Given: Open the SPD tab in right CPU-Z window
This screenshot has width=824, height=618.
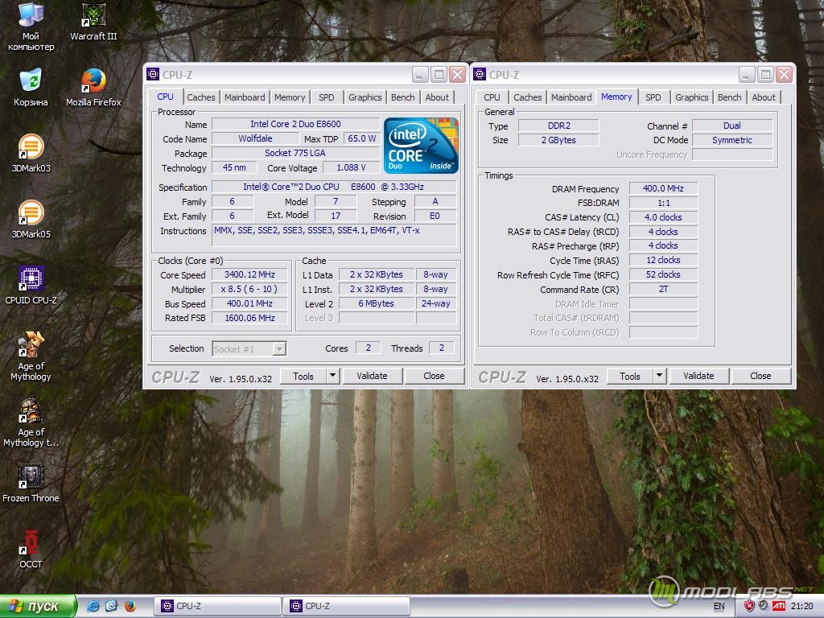Looking at the screenshot, I should (653, 97).
